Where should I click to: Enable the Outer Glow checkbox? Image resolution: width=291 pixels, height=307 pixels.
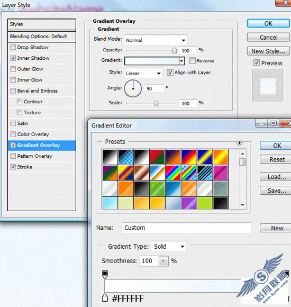click(x=13, y=69)
